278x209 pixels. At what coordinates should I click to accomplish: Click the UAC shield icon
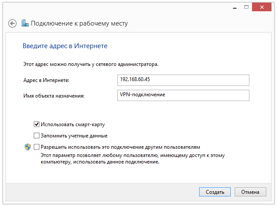pos(28,147)
